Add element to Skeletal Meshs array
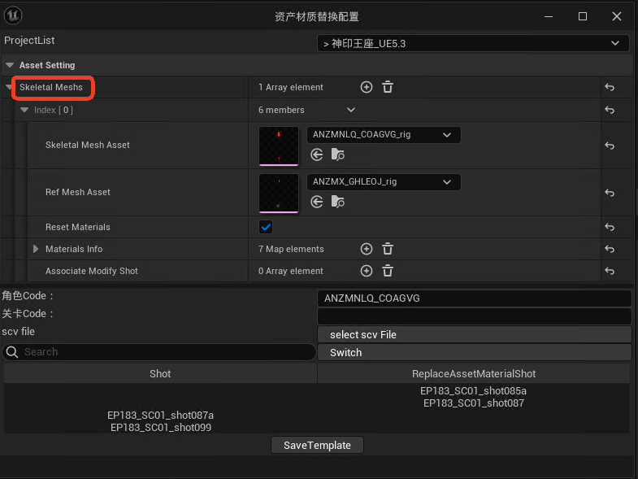Screen dimensions: 638x479 [x=366, y=87]
